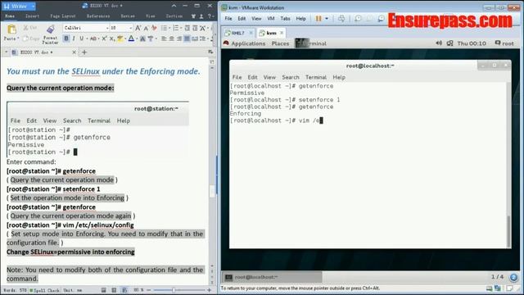524x295 pixels.
Task: Open the References ribbon tab
Action: point(98,16)
